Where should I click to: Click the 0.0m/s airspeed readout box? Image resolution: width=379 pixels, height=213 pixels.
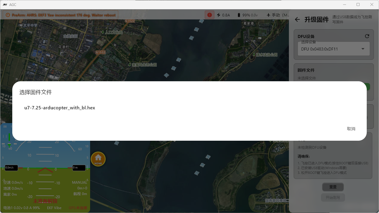tap(11, 168)
